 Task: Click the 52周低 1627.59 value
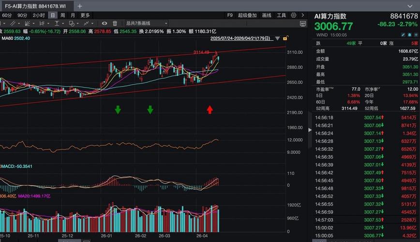[408, 108]
